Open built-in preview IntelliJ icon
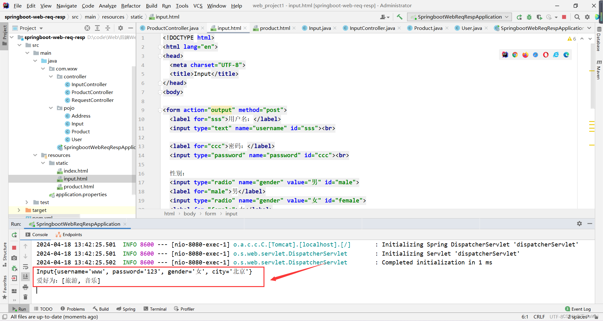Screen dimensions: 603x321 pos(505,55)
